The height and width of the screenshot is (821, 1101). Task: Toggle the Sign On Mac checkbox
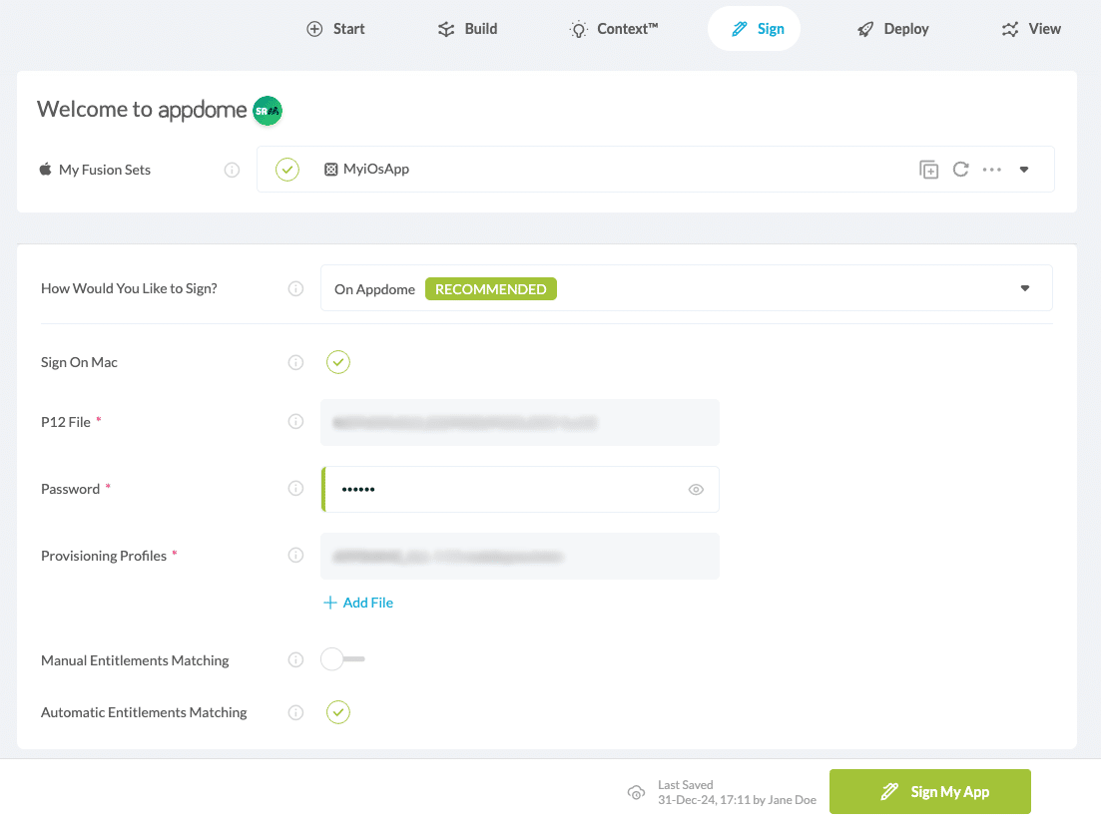coord(338,362)
